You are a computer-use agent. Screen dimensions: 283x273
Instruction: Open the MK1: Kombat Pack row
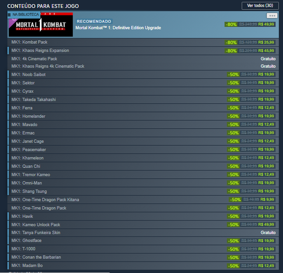[x=143, y=42]
